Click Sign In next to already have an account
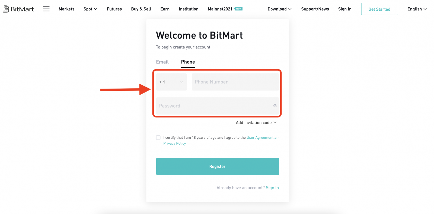The height and width of the screenshot is (214, 434). [272, 187]
